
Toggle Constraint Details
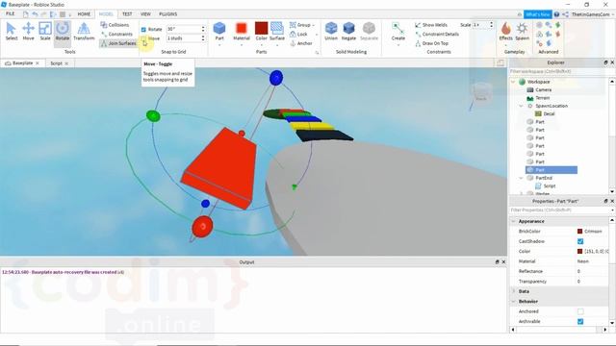pos(437,35)
